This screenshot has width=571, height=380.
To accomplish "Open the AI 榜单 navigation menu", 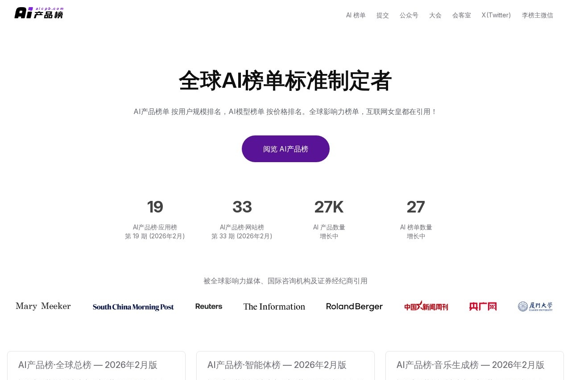I will tap(356, 15).
